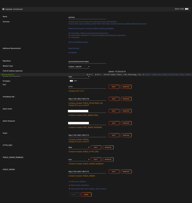Viewport: 192px width, 203px height.
Task: Open the pocketbase requirement link
Action: point(73,53)
